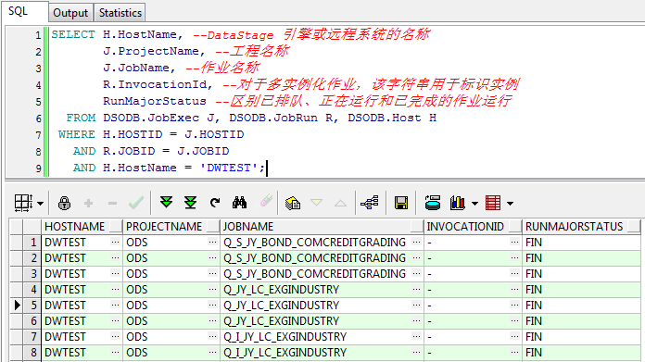Click the single record view icon
This screenshot has height=362, width=645.
(293, 203)
